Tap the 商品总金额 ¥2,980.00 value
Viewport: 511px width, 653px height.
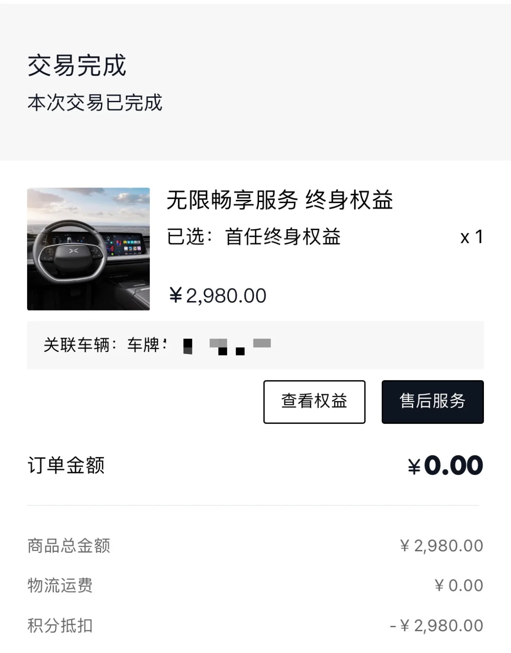(441, 546)
